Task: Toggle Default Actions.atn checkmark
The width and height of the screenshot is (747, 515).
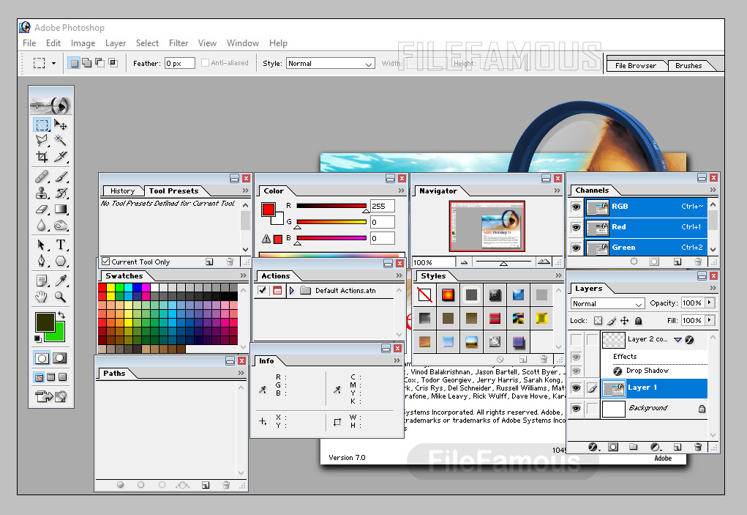Action: click(x=262, y=290)
